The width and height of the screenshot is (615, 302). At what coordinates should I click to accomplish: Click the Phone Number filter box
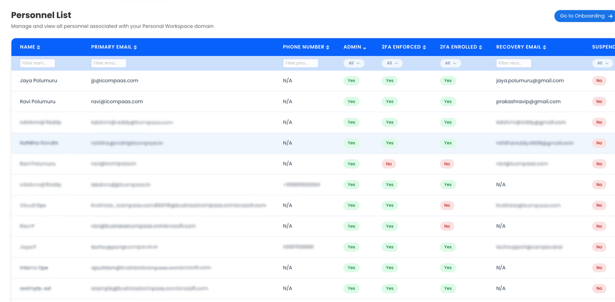tap(300, 64)
